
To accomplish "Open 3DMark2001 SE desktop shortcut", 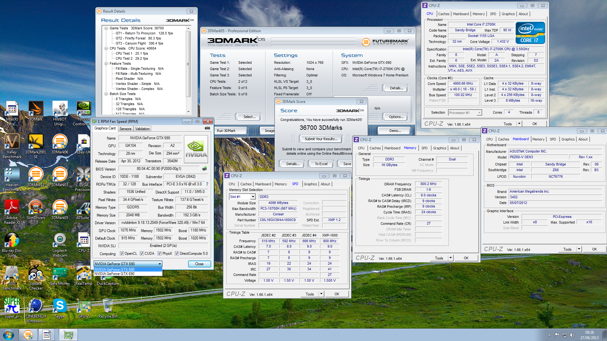I will (36, 146).
